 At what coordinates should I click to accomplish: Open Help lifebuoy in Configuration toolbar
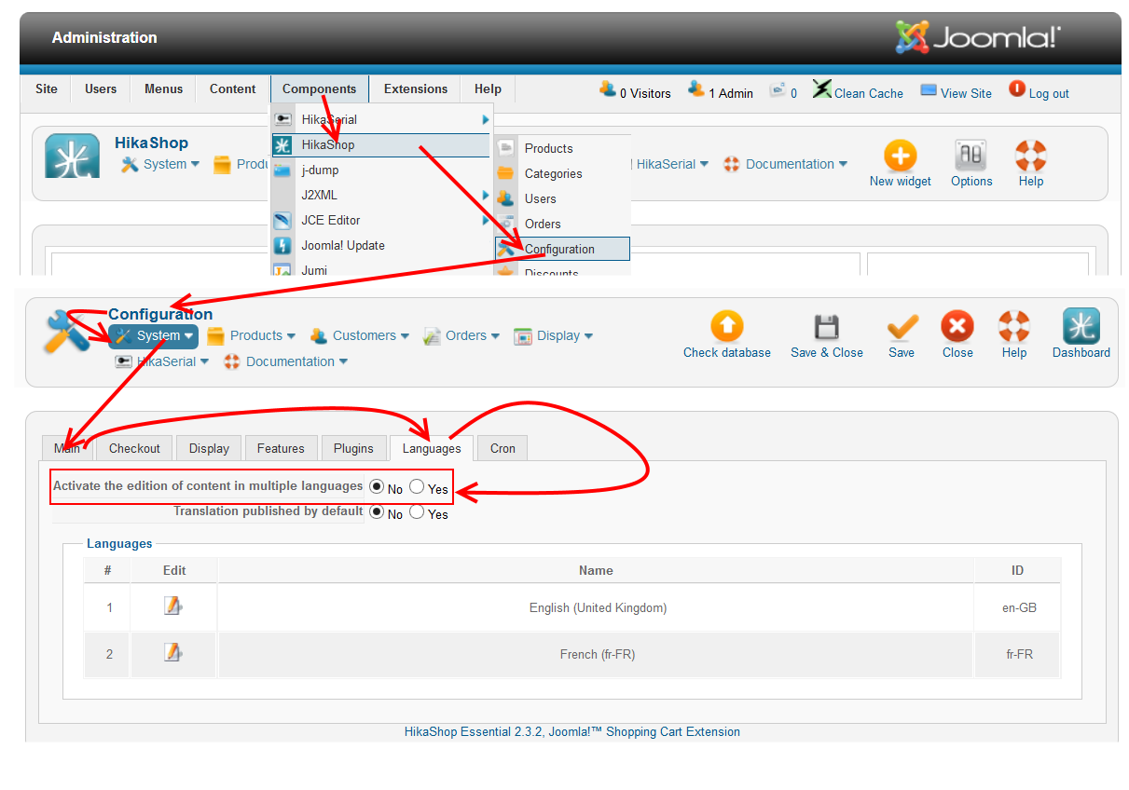[1014, 327]
